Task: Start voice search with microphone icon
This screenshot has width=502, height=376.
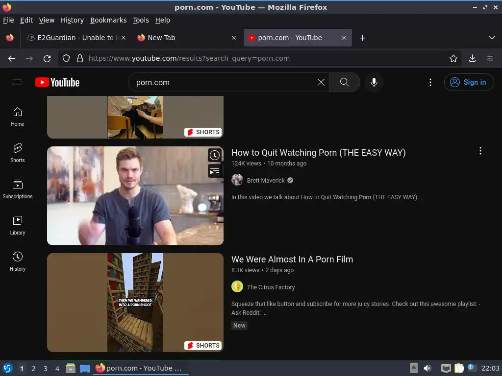Action: click(374, 82)
